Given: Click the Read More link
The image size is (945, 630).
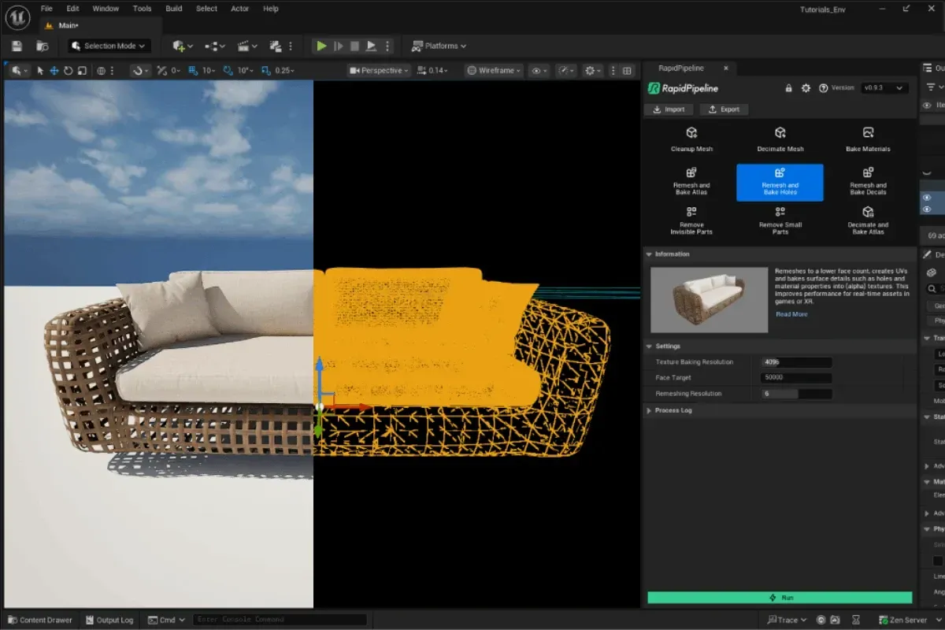Looking at the screenshot, I should pyautogui.click(x=791, y=314).
